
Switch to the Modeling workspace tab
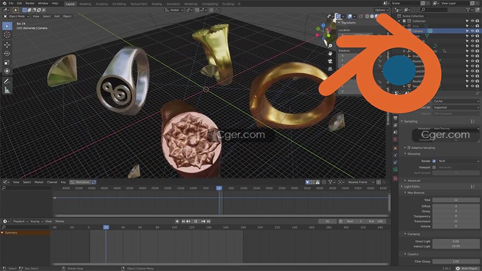tap(85, 4)
